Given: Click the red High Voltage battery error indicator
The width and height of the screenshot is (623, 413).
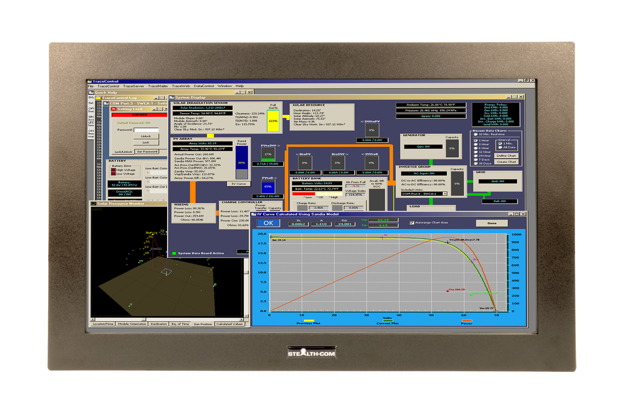Looking at the screenshot, I should click(113, 170).
